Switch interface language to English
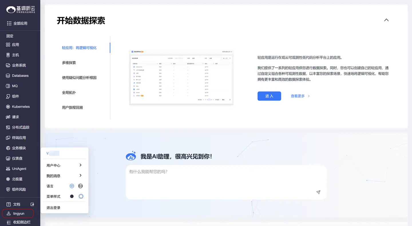 [80, 186]
